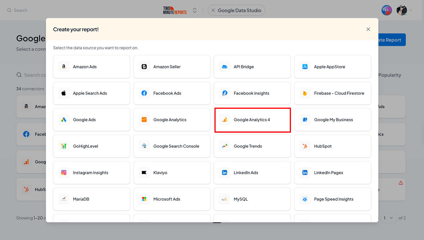
Task: Click the LinkedIn Pages icon
Action: 305,173
